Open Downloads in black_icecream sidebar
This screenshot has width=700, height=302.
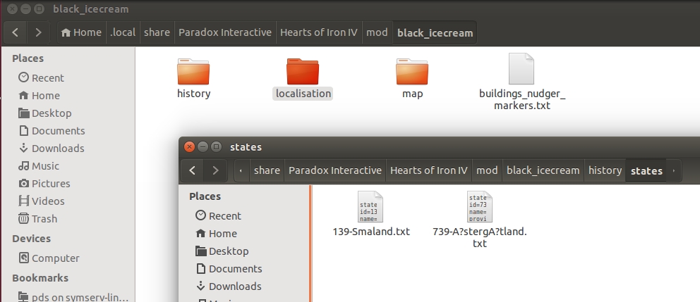pos(52,149)
